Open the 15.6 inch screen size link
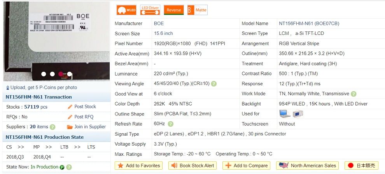Image resolution: width=385 pixels, height=174 pixels. click(x=163, y=34)
